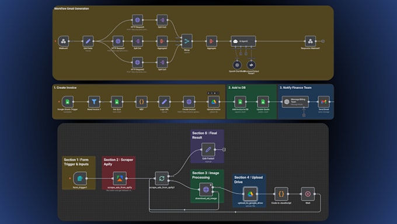Select the HTTP Request node on the top branch
Image resolution: width=397 pixels, height=224 pixels.
137,20
